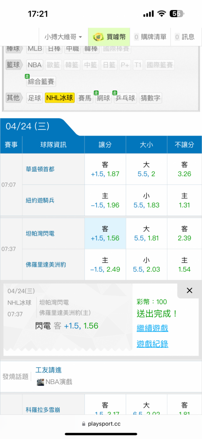This screenshot has height=439, width=202.
Task: Click the NBA演戲 author thumbnail
Action: coord(40,382)
